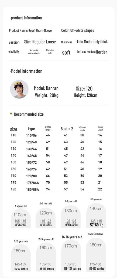
Task: Click Color: Off-white stripes label
Action: (78, 30)
